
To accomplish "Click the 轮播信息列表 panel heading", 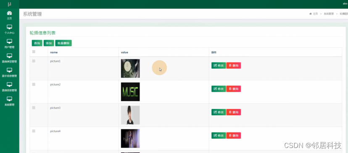I will click(42, 33).
